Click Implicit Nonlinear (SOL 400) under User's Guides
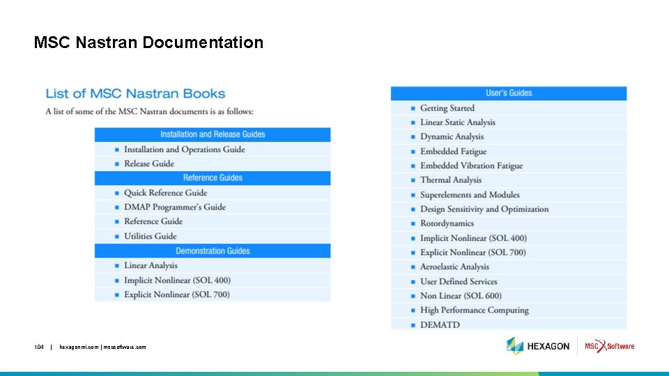 (x=473, y=238)
